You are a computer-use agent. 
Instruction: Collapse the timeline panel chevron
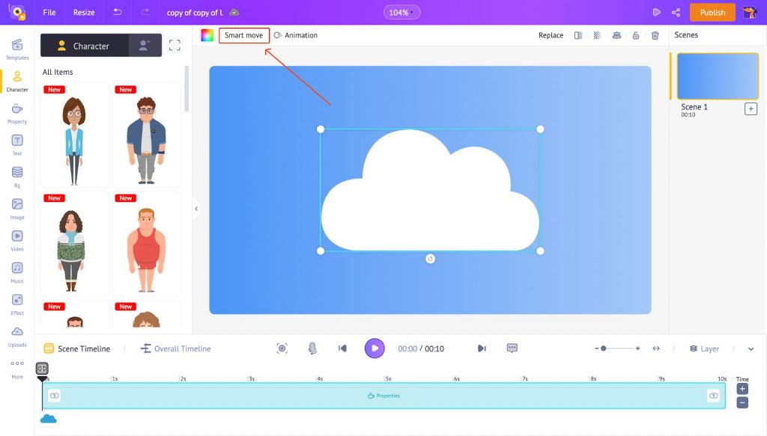click(751, 349)
